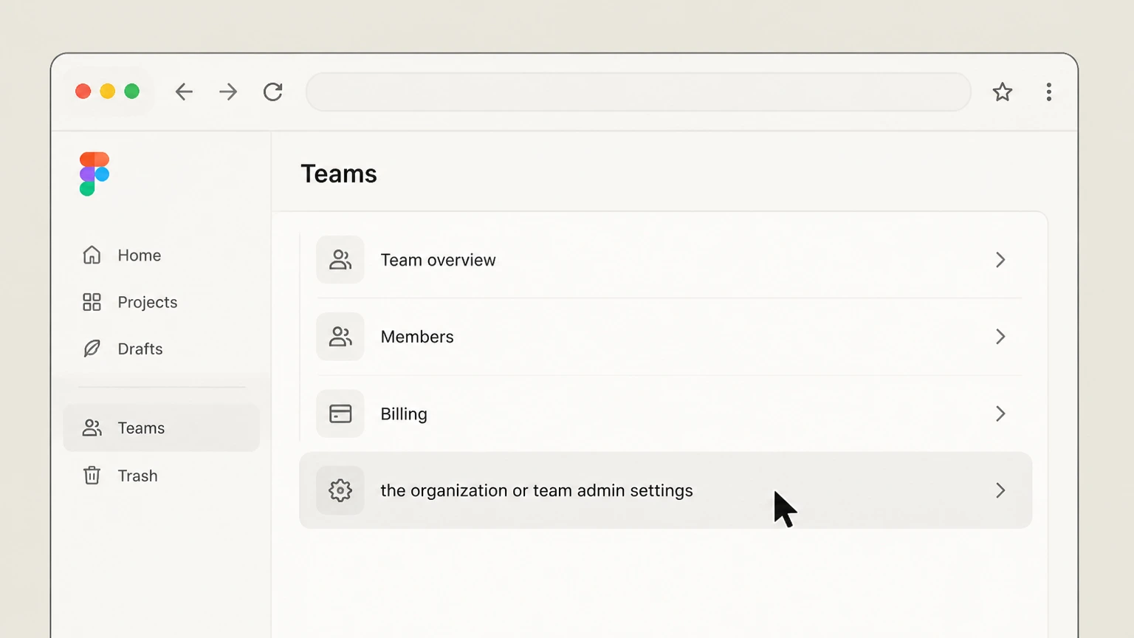Open Billing using its right chevron
This screenshot has width=1134, height=638.
(1000, 414)
